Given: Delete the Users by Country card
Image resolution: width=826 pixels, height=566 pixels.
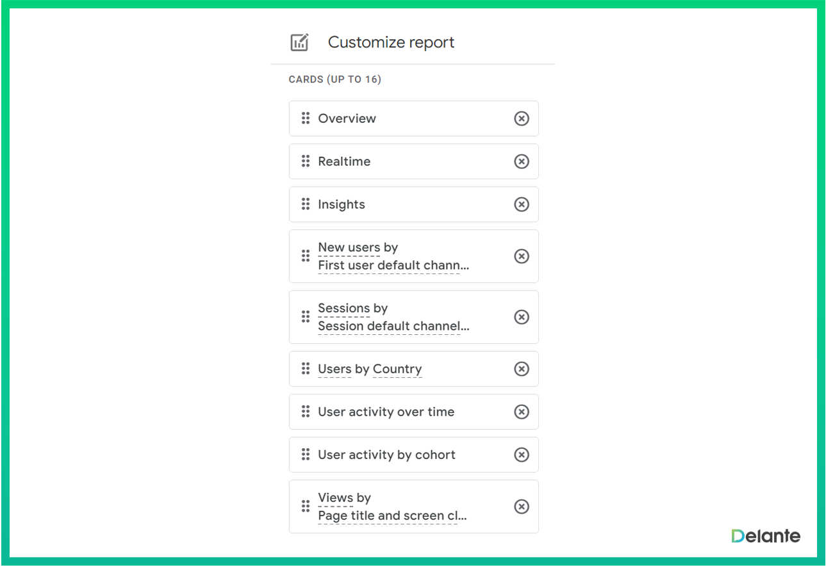Looking at the screenshot, I should 522,369.
